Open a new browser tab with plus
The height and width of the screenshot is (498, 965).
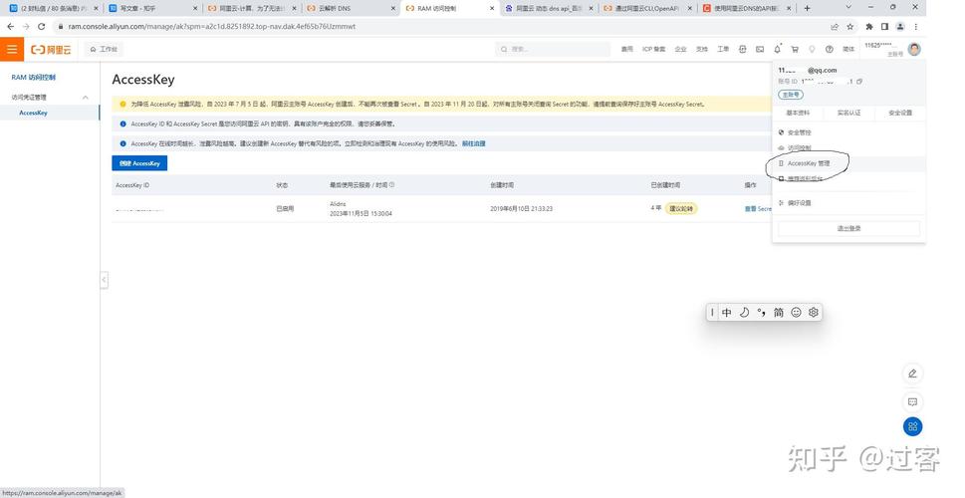point(807,8)
